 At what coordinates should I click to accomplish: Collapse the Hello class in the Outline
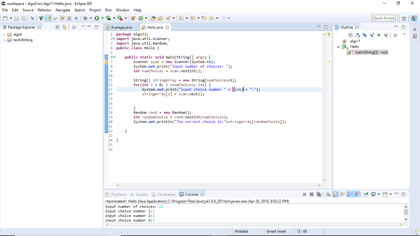point(338,46)
